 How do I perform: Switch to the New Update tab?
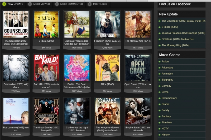tap(13, 4)
